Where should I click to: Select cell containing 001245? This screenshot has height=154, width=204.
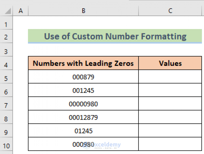pos(84,90)
